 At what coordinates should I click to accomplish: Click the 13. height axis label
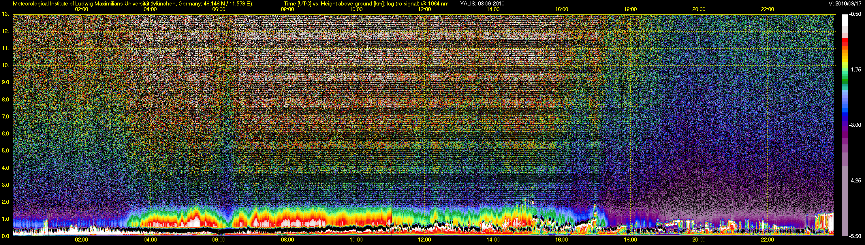point(5,14)
